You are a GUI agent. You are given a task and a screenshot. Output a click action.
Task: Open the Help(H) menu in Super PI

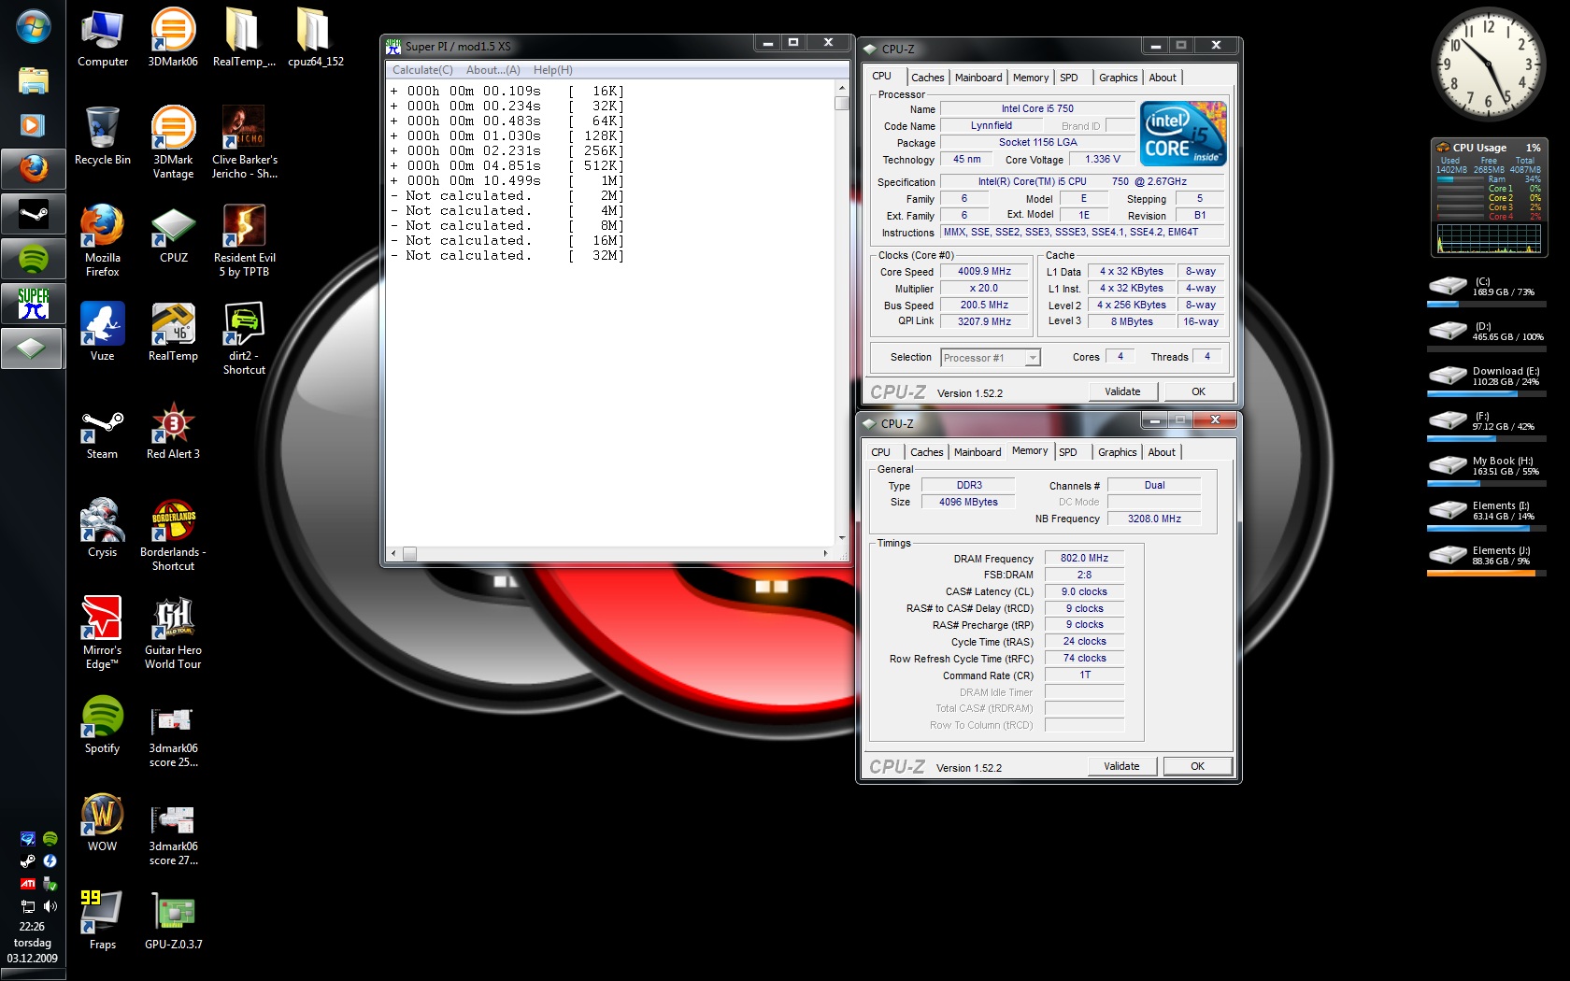tap(553, 70)
